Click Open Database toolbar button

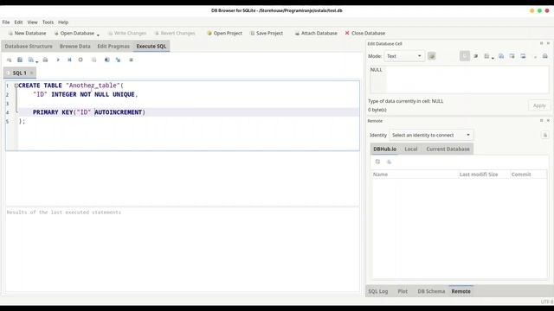coord(74,33)
